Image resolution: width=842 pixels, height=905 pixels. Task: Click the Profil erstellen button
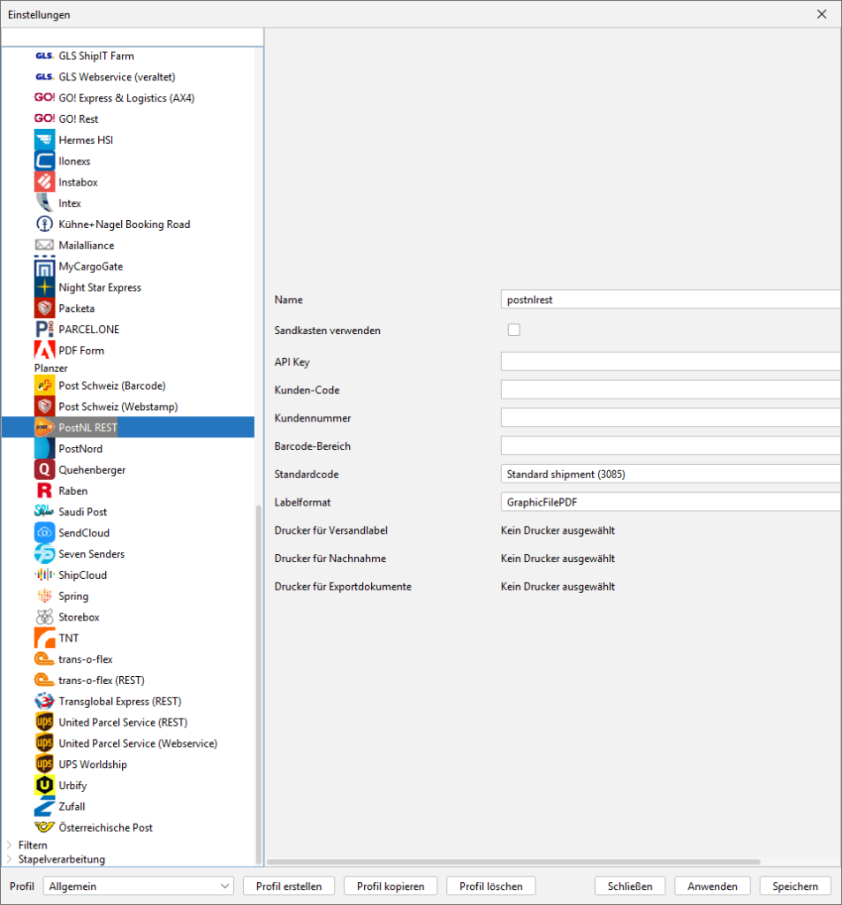point(289,886)
